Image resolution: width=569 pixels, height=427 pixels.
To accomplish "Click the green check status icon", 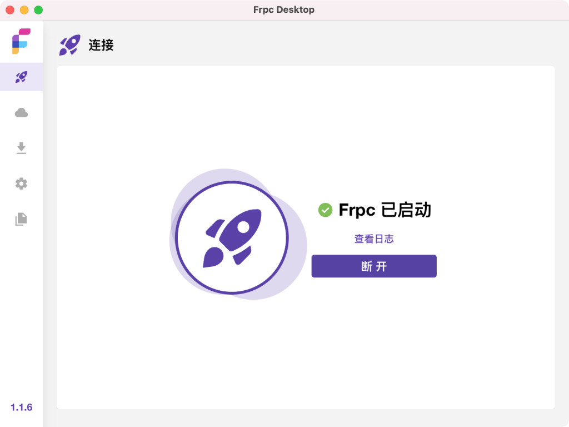I will [x=325, y=210].
